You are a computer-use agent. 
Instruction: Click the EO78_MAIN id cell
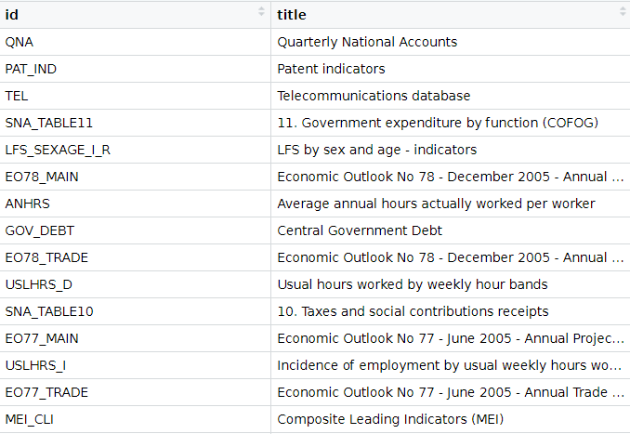coord(40,177)
